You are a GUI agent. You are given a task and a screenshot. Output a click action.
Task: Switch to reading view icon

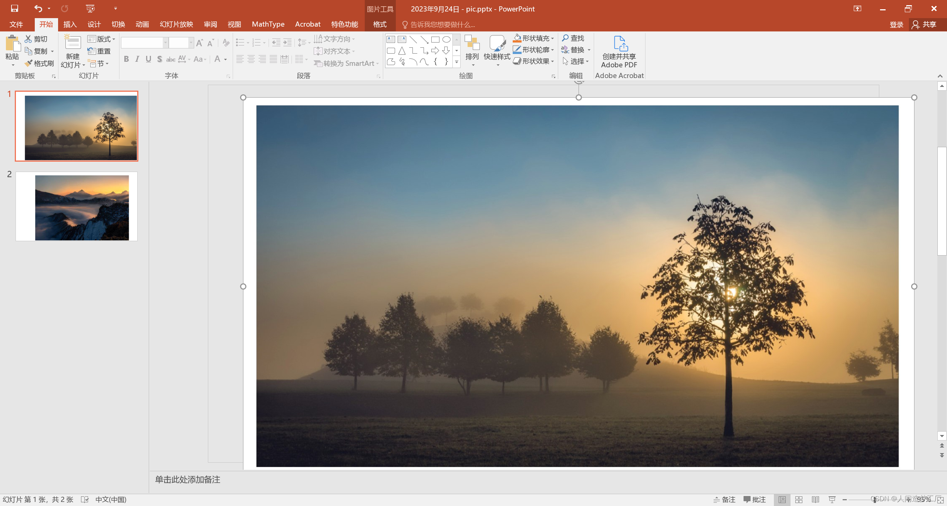click(815, 499)
